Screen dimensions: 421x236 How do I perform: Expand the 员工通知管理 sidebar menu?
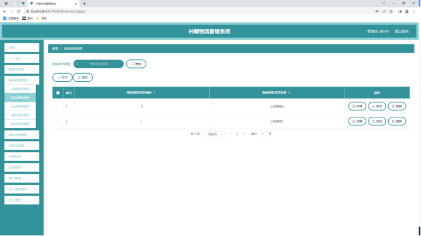pyautogui.click(x=22, y=189)
